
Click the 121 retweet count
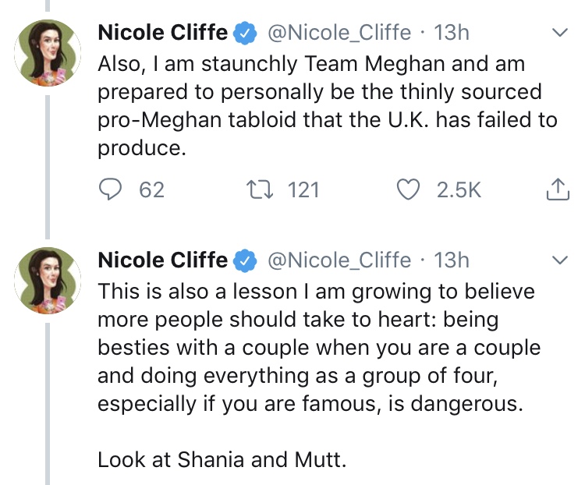click(x=303, y=189)
